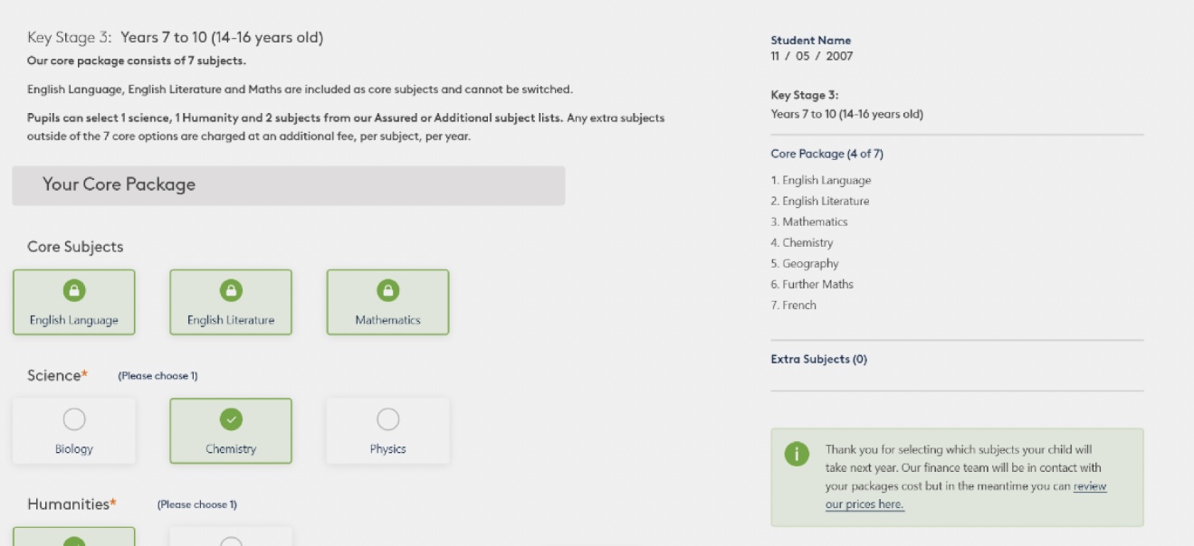Choose Physics as the science subject
This screenshot has width=1194, height=546.
[387, 419]
